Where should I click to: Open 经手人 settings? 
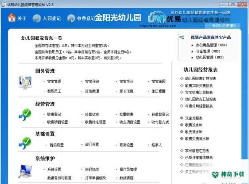pos(157,145)
